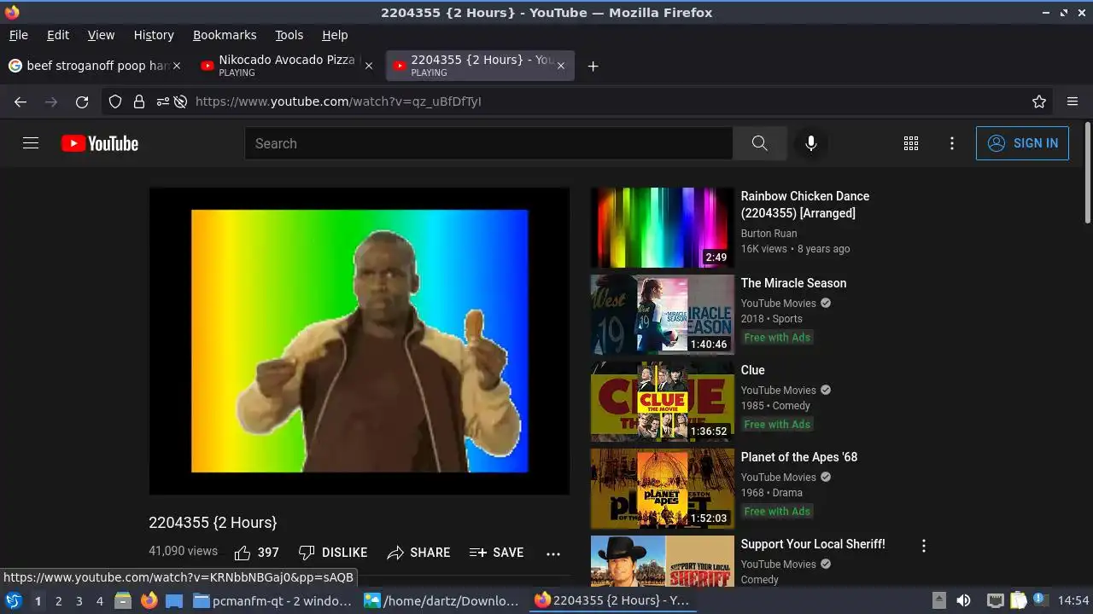This screenshot has height=614, width=1093.
Task: Open The Miracle Season title link
Action: click(793, 283)
